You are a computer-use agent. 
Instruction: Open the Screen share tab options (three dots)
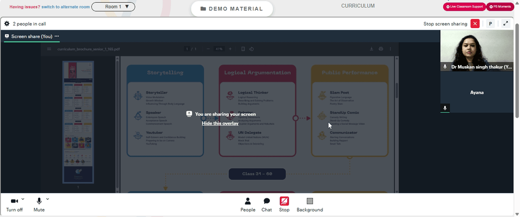57,36
